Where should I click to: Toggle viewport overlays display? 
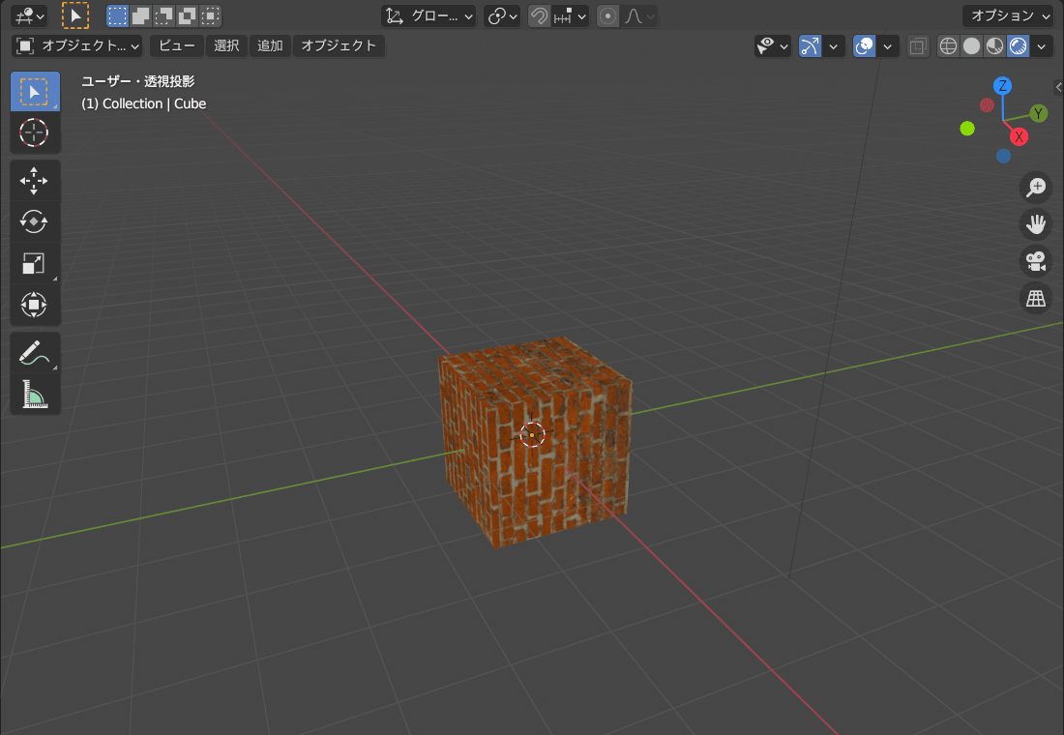click(x=864, y=46)
